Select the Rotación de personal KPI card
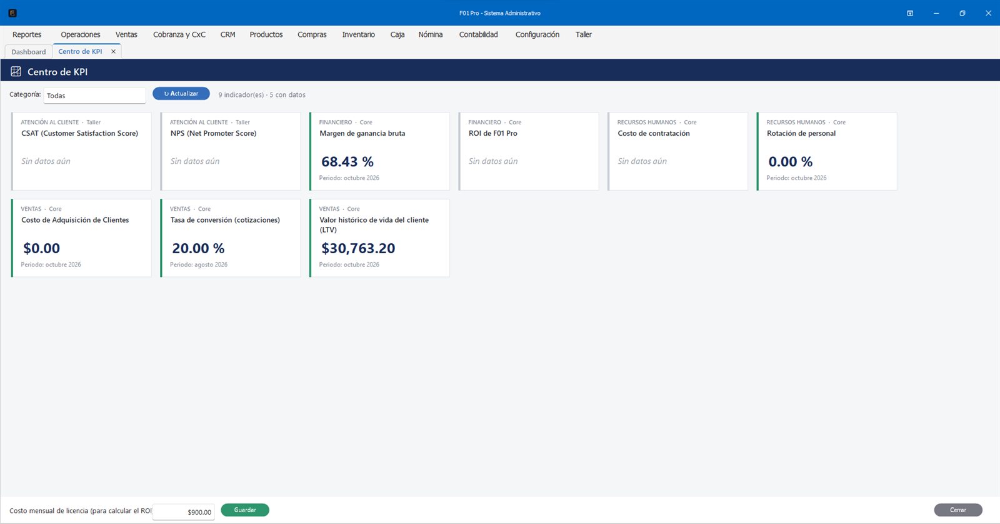Image resolution: width=1000 pixels, height=524 pixels. coord(827,151)
